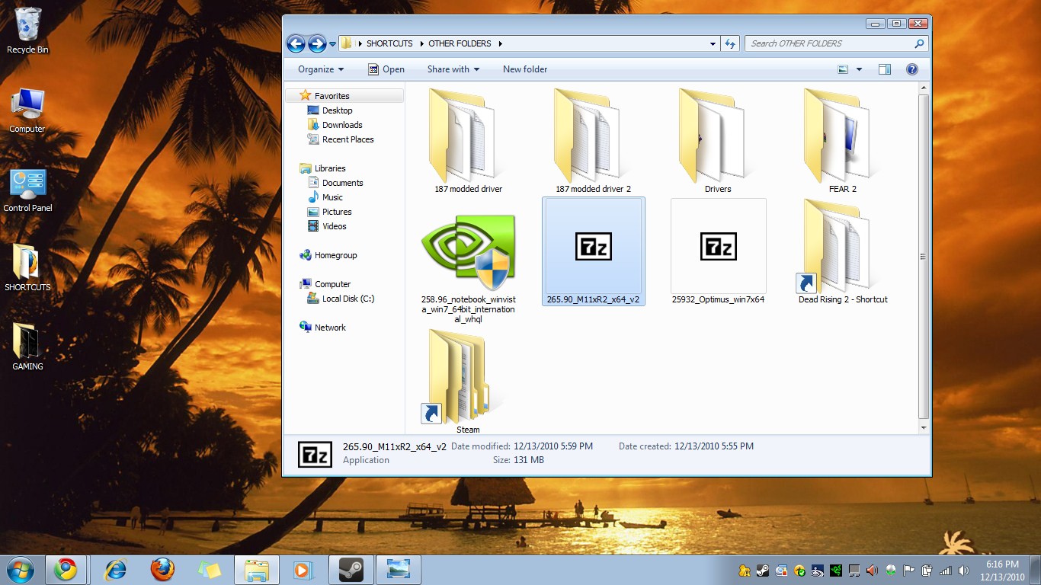
Task: Click the power battery tray icon
Action: (927, 571)
